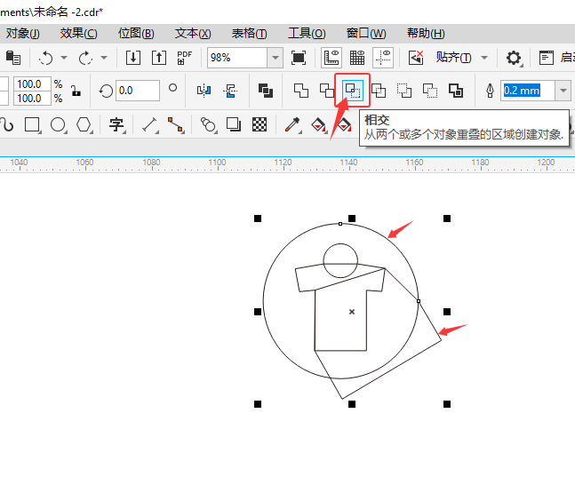Viewport: 575px width, 477px height.
Task: Open the outline width 0.2 mm dropdown
Action: click(563, 91)
